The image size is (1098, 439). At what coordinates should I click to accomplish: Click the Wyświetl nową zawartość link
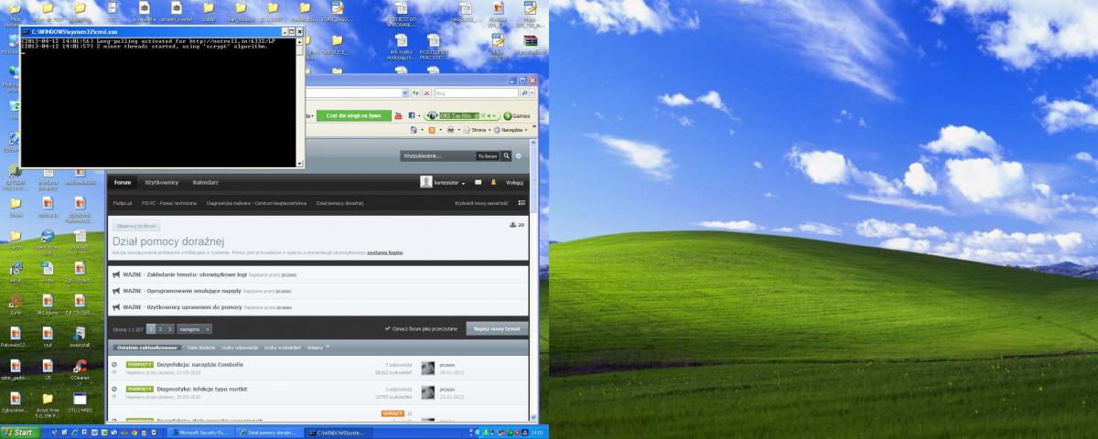point(481,203)
